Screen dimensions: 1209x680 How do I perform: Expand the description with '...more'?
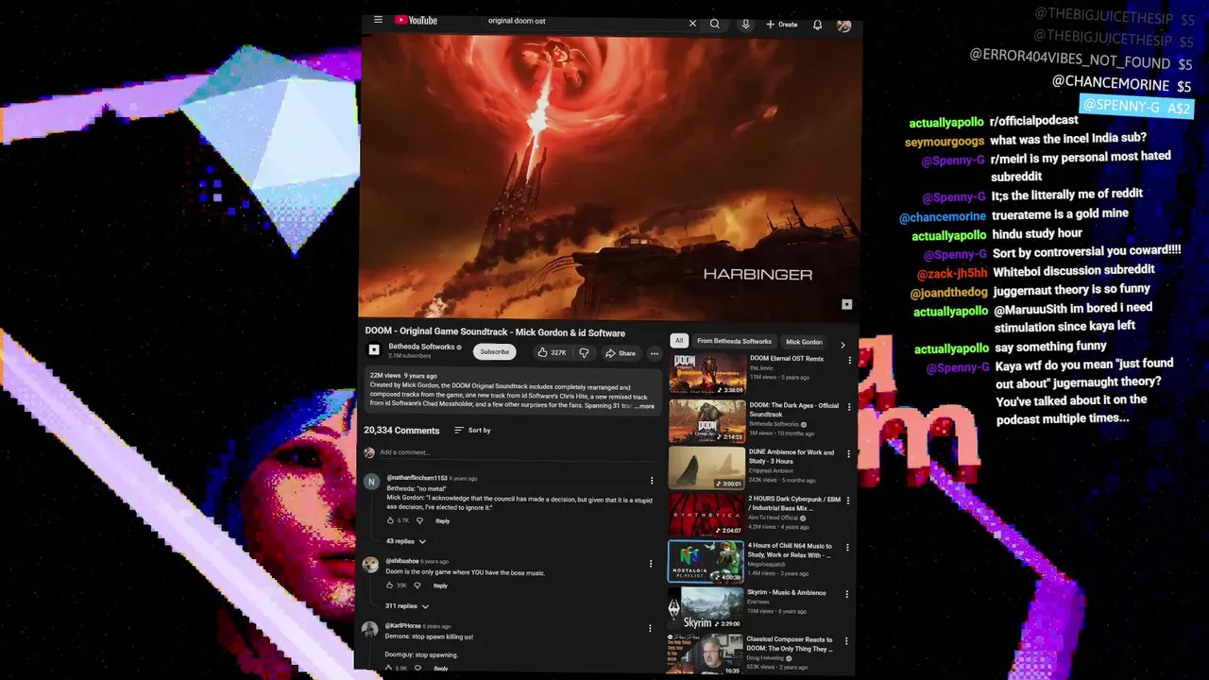coord(644,406)
